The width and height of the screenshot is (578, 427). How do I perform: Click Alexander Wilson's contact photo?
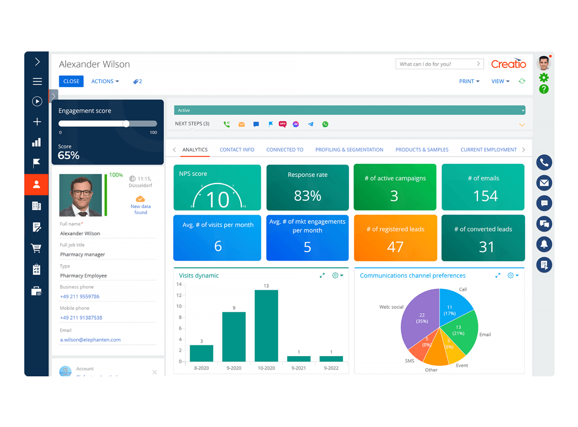81,195
